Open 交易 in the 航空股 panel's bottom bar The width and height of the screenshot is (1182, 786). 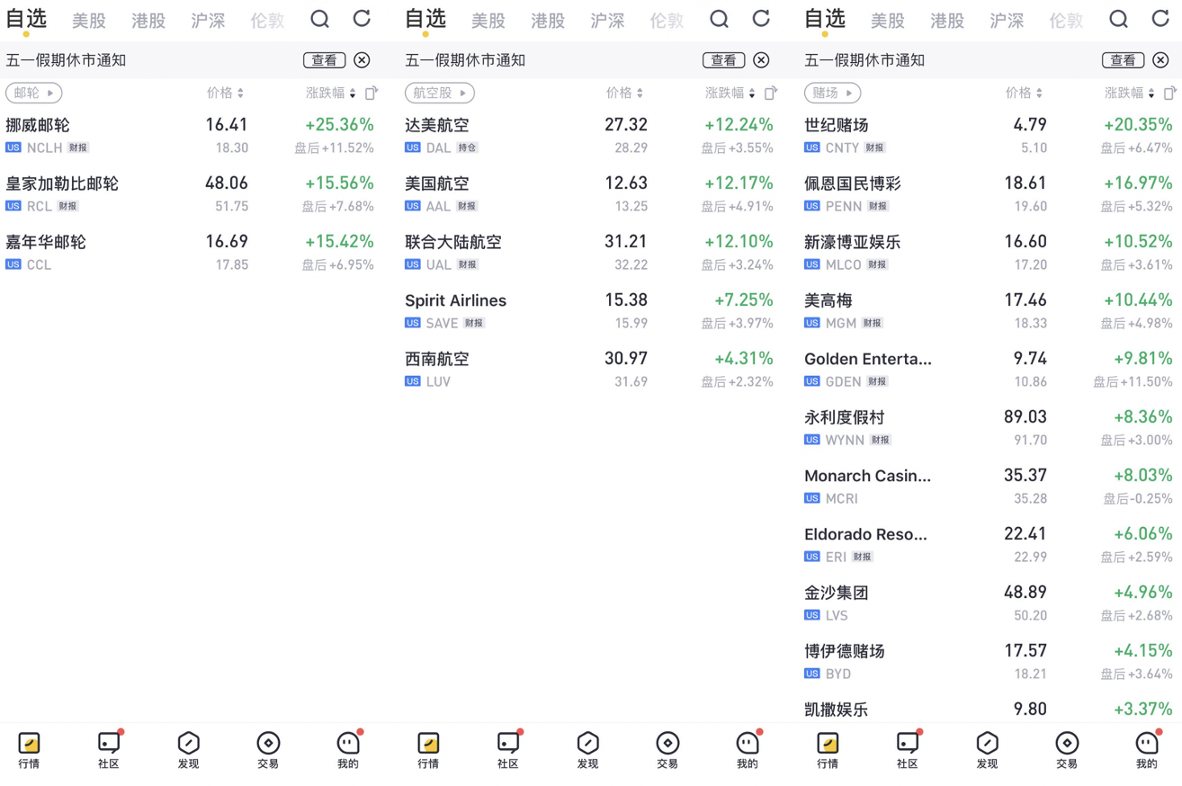point(667,751)
